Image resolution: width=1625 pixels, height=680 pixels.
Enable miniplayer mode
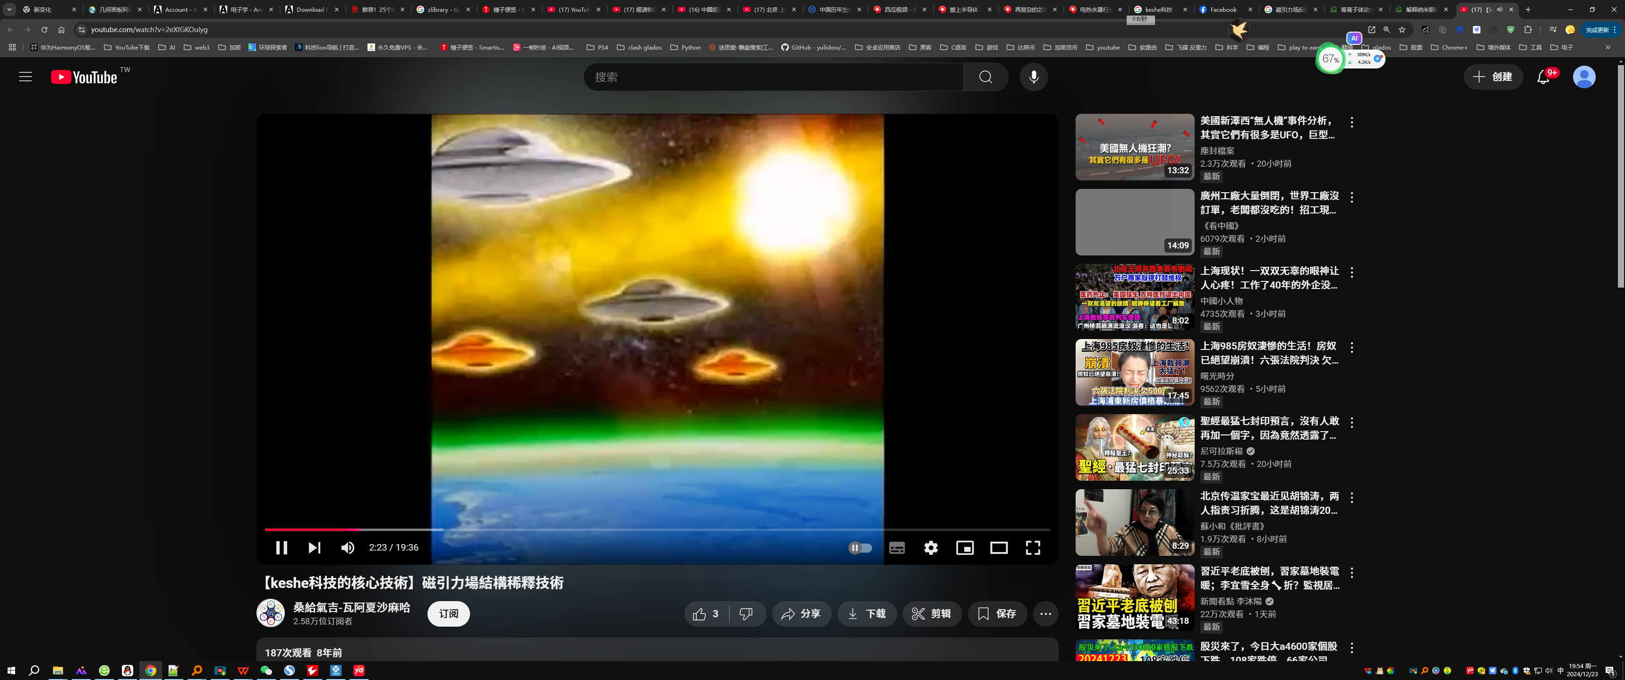[965, 547]
